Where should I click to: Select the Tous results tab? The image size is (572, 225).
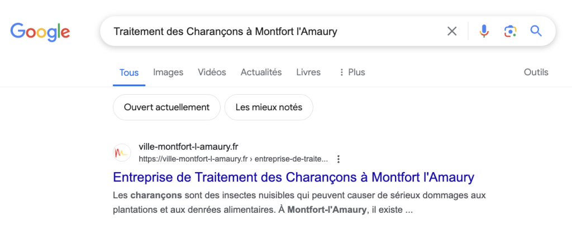[129, 73]
